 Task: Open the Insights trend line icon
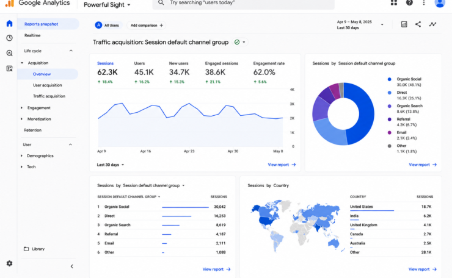[432, 24]
